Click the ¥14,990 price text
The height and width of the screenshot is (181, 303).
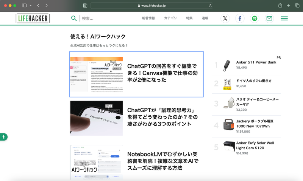242,153
